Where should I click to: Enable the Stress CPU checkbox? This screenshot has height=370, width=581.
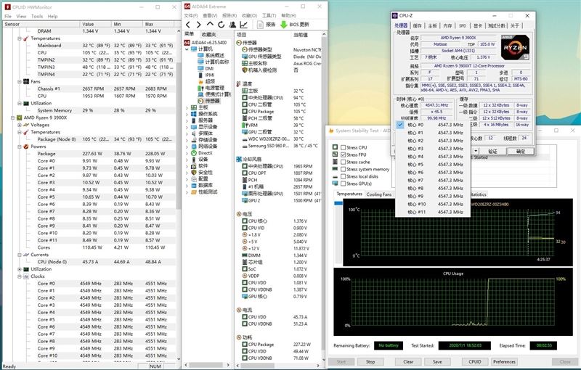(343, 147)
